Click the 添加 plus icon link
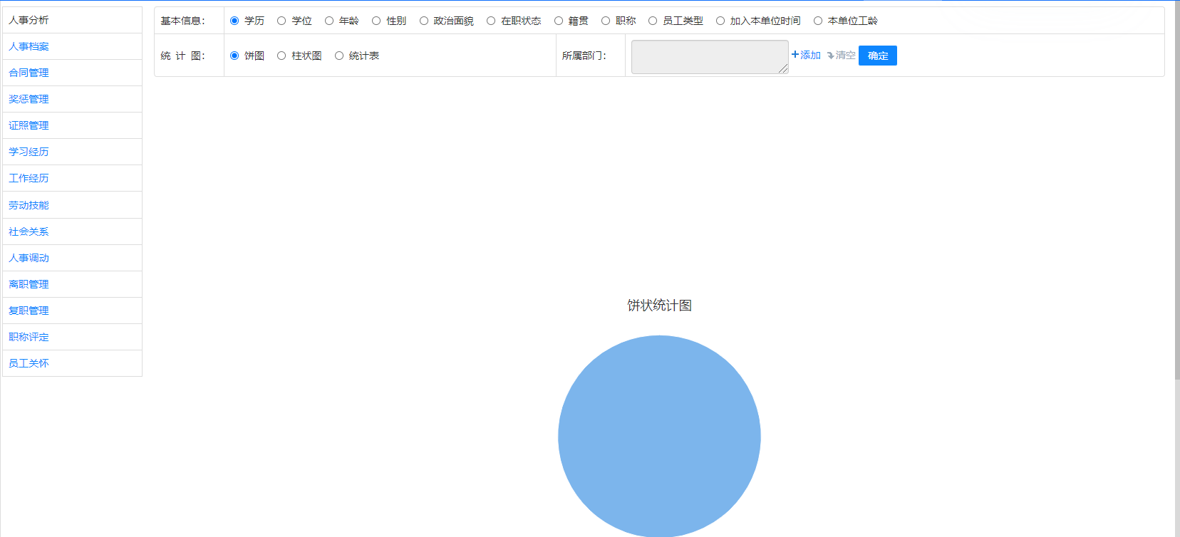1180x537 pixels. click(x=806, y=55)
